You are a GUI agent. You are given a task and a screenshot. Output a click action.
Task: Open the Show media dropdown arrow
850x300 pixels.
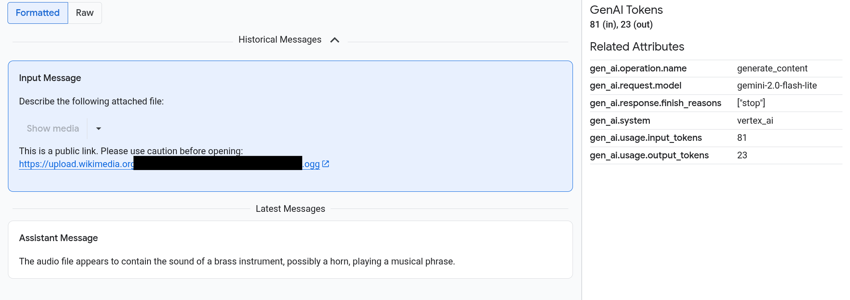coord(99,129)
